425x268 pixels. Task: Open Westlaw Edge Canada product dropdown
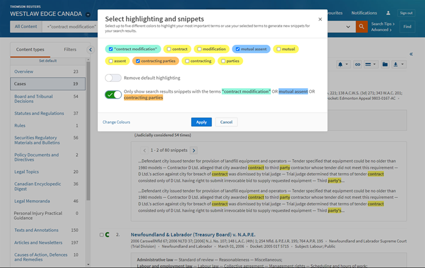point(88,14)
